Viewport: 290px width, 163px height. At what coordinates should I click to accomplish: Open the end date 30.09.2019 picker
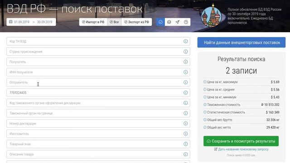point(44,22)
